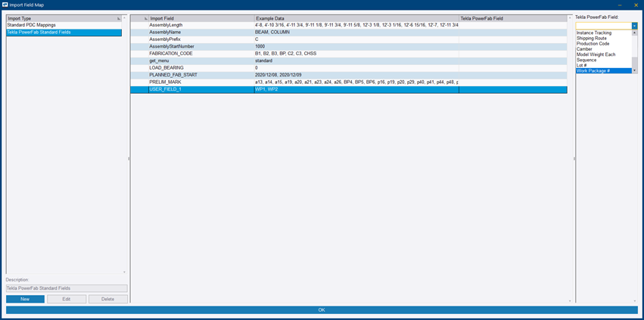
Task: Click the sort indicator in Import Type header
Action: 119,19
